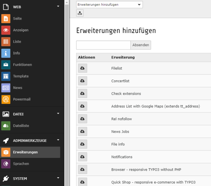Select the Liste module icon
Image resolution: width=211 pixels, height=186 pixels.
(x=6, y=42)
